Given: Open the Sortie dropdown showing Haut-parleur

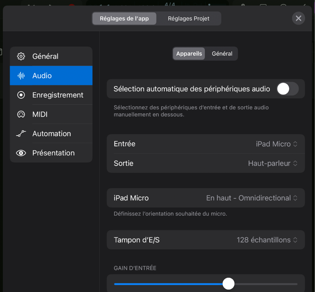Looking at the screenshot, I should tap(273, 163).
